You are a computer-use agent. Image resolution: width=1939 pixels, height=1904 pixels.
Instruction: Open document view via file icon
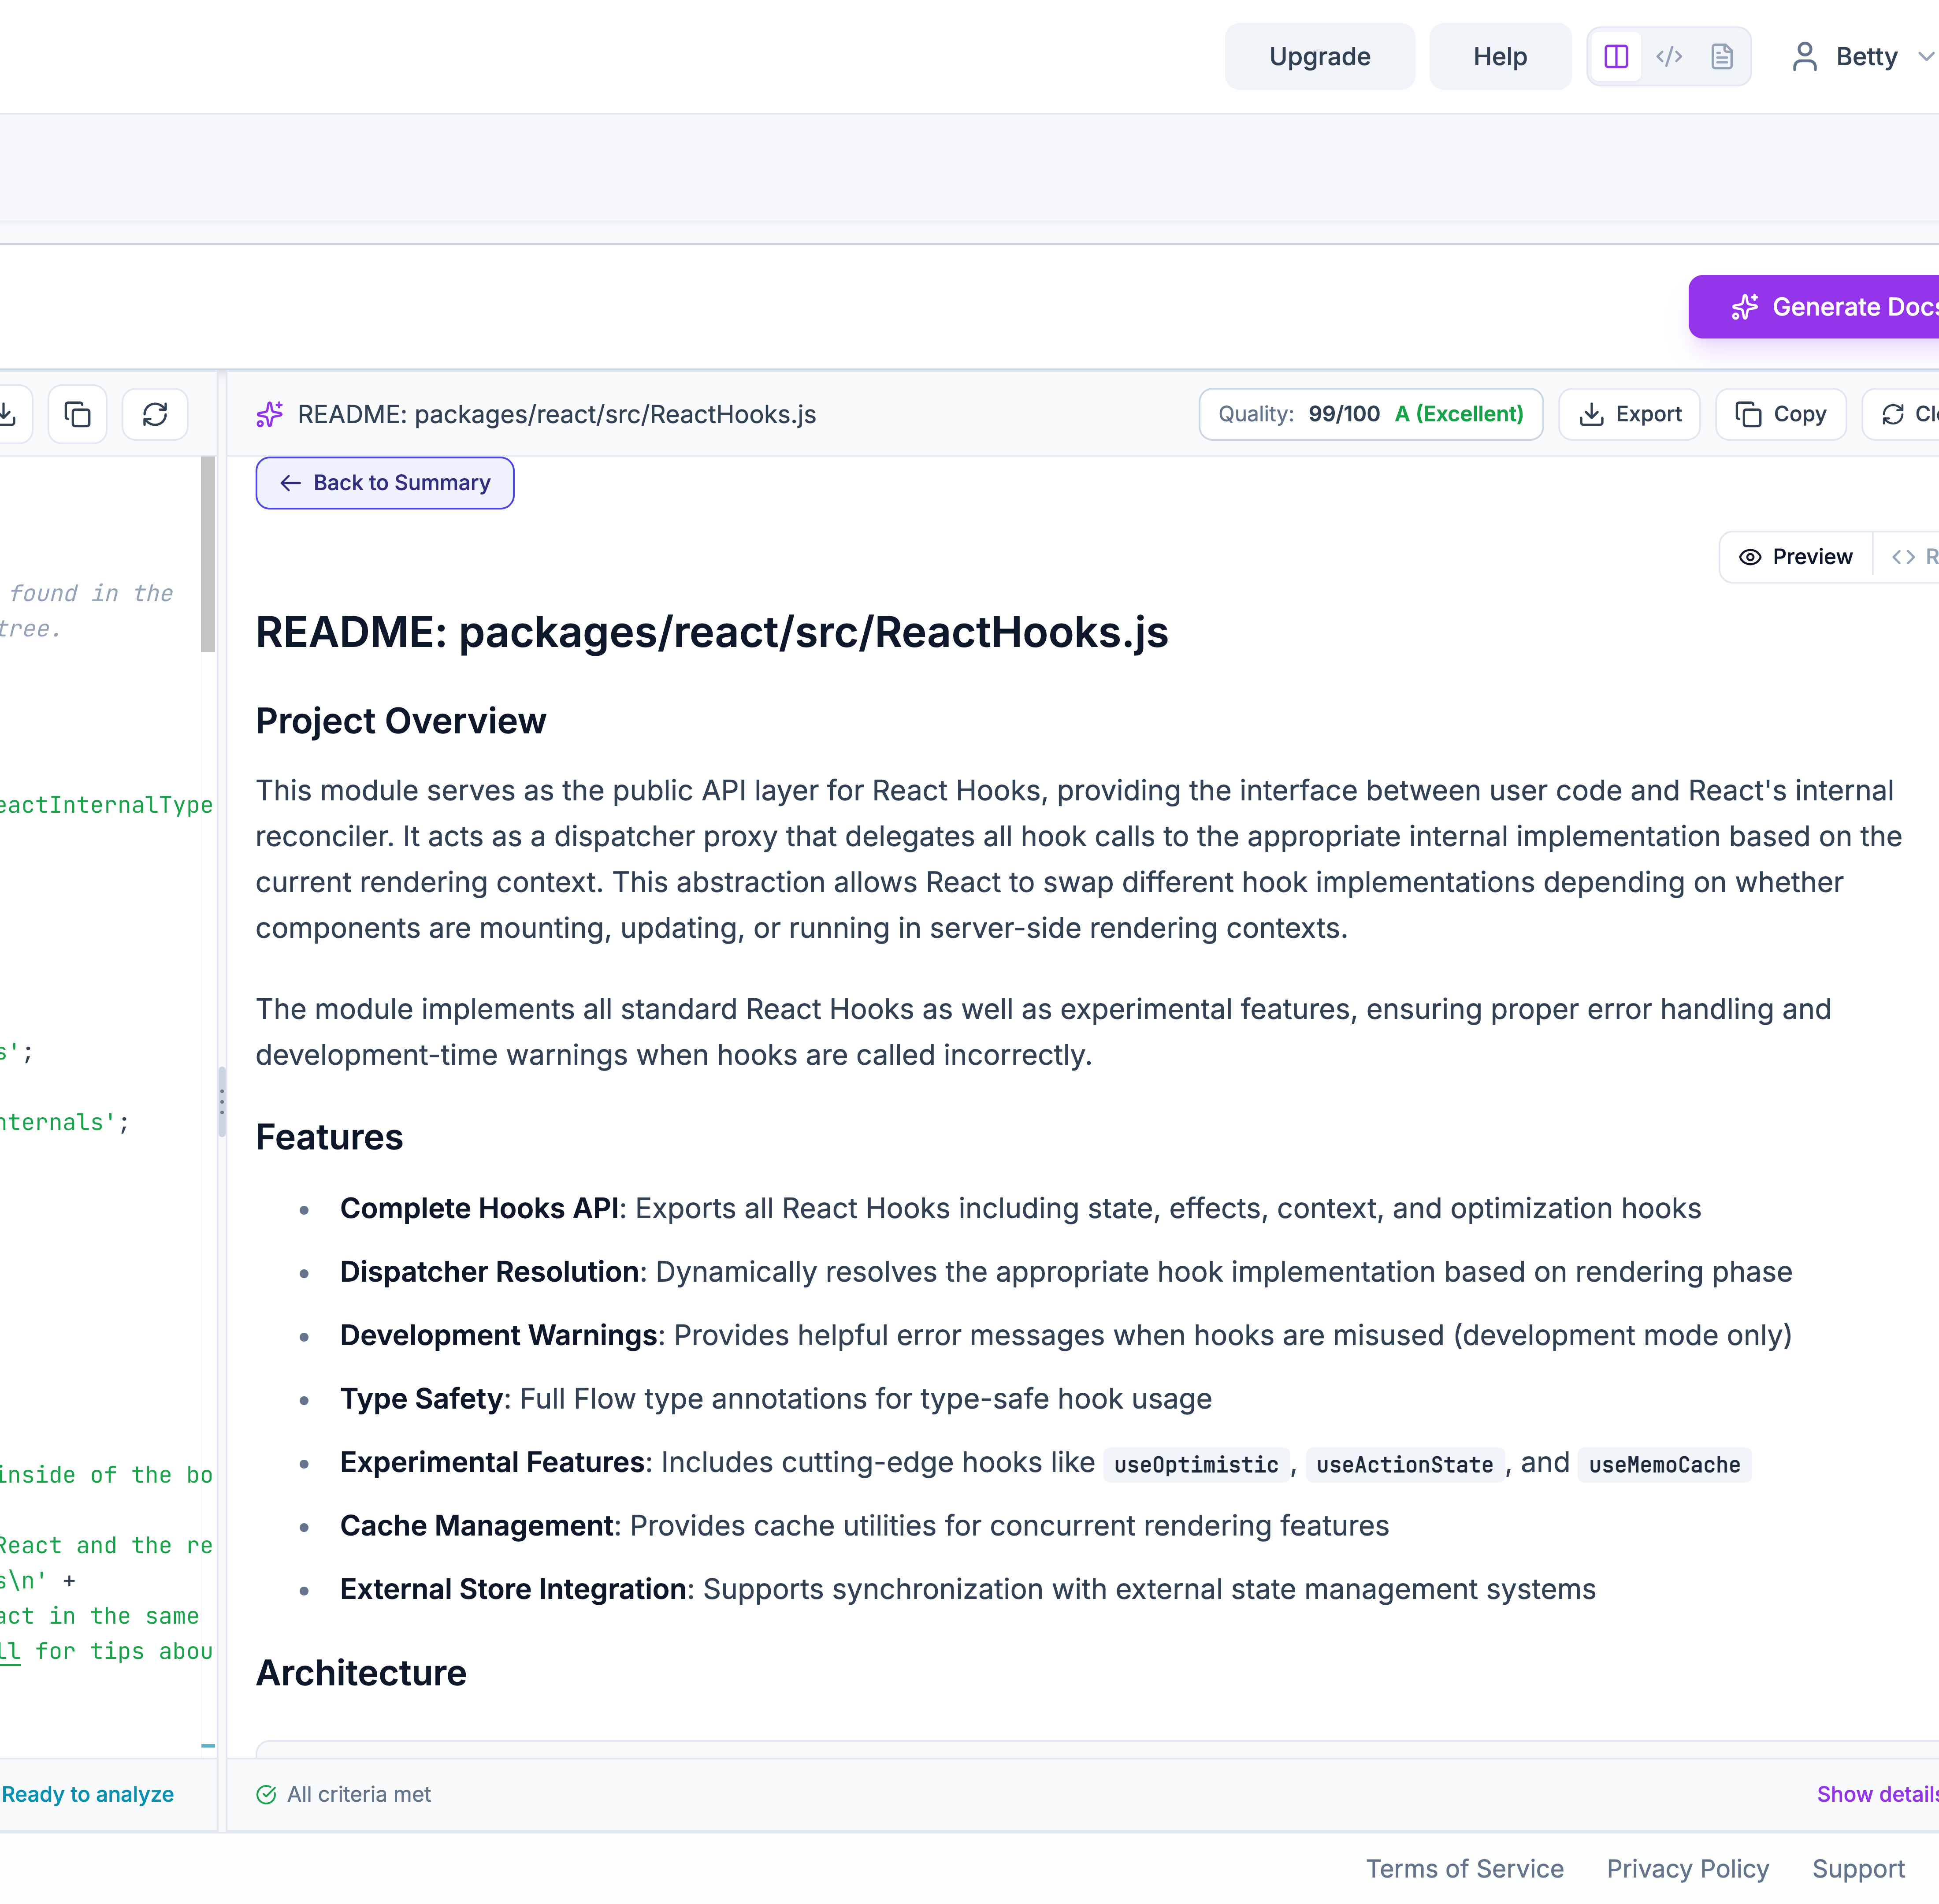(1722, 57)
